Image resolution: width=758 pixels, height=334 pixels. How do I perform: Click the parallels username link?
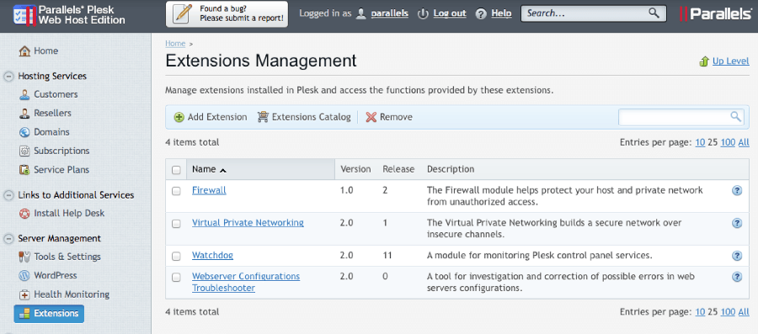tap(390, 13)
